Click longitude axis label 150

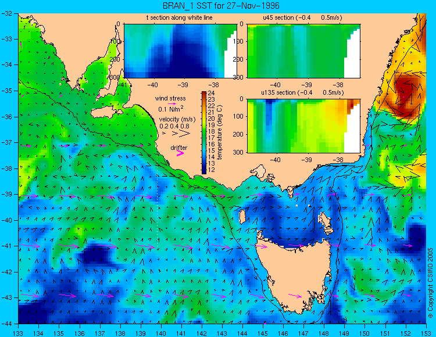[x=365, y=332]
